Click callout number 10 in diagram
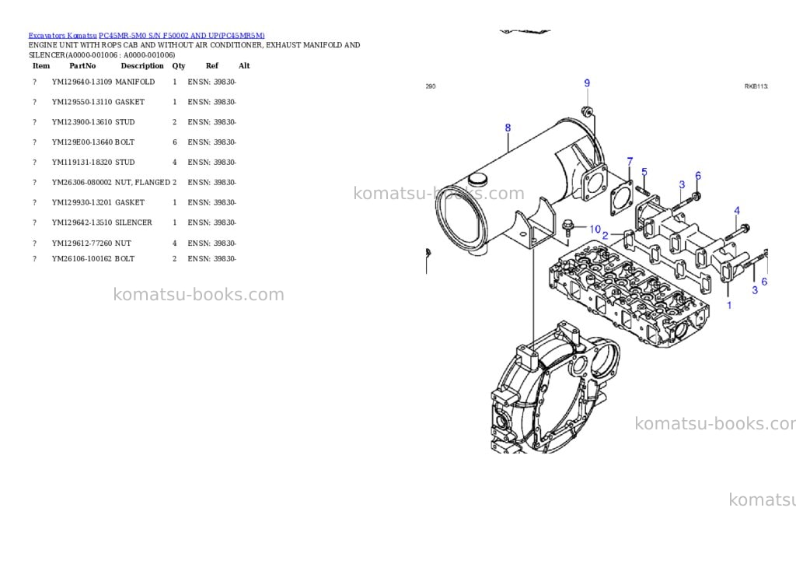The width and height of the screenshot is (796, 564). (595, 229)
